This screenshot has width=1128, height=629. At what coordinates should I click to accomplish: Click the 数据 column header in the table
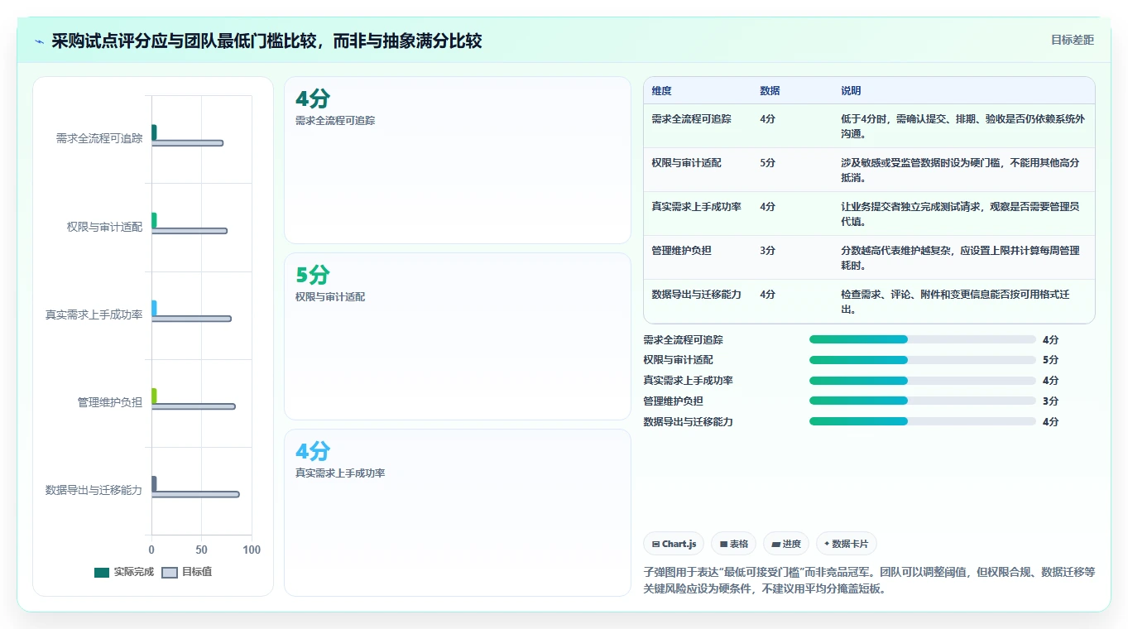[x=770, y=90]
